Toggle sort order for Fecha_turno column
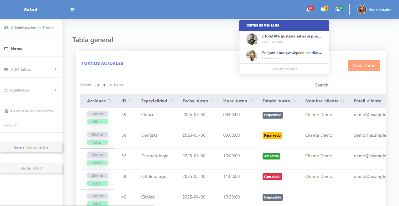399x206 pixels. 212,101
